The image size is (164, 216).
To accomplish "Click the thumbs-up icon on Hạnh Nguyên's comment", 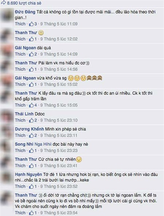I will tap(31, 186).
